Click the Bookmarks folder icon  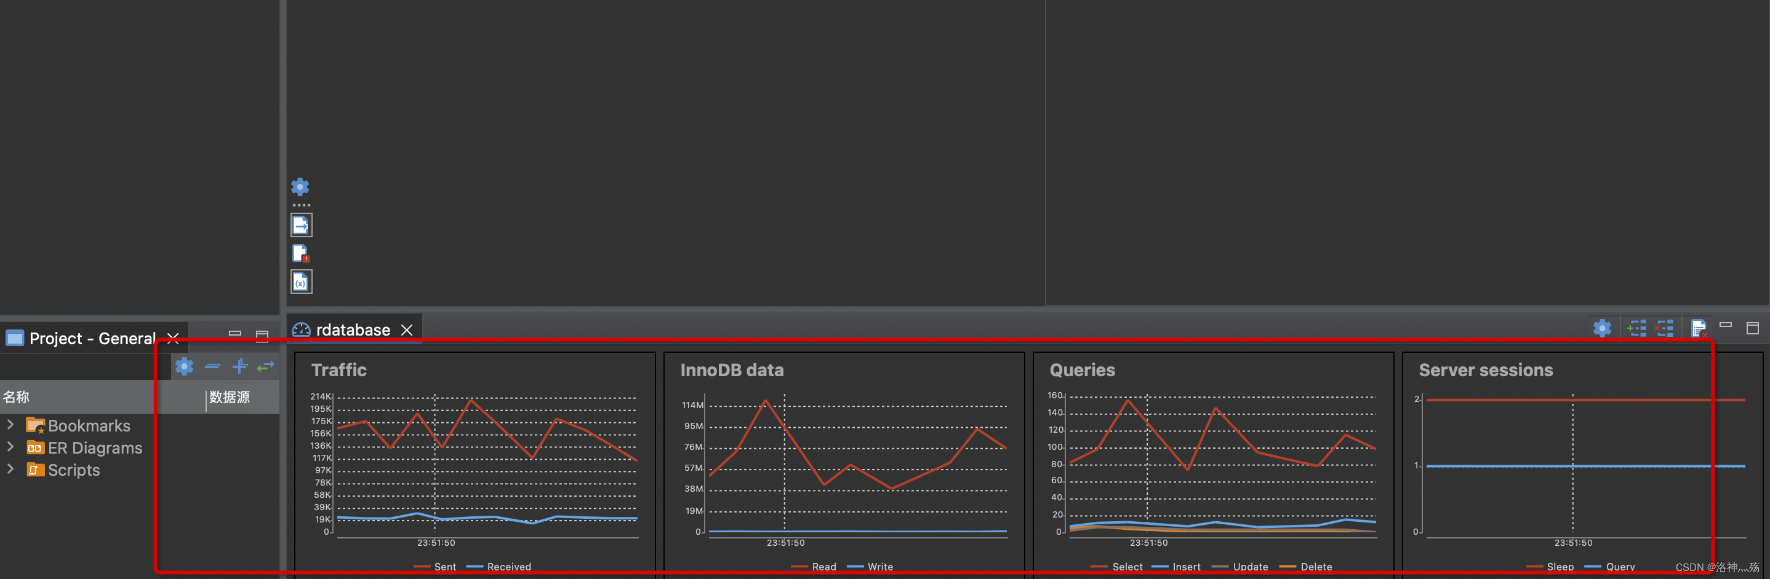(35, 425)
